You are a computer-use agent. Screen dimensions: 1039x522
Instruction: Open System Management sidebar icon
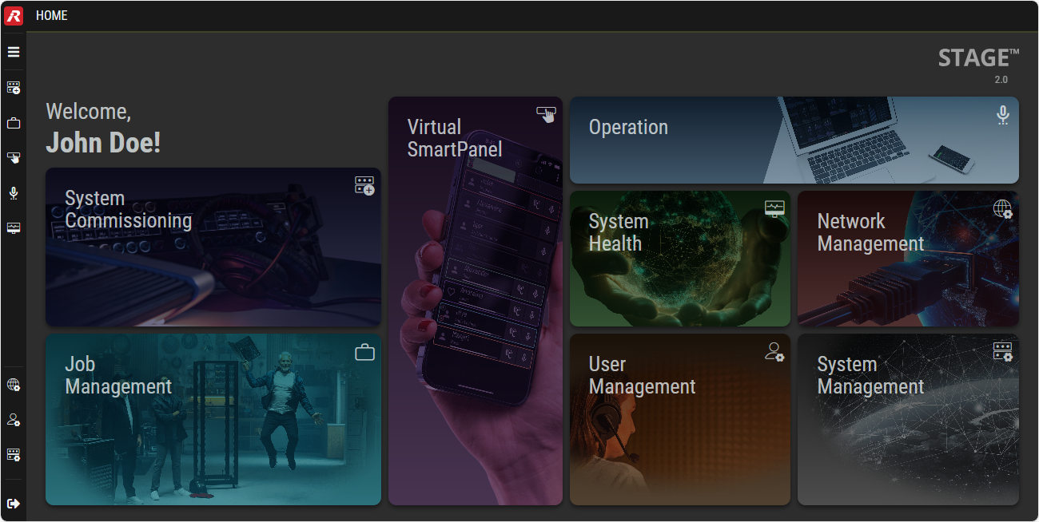click(x=14, y=455)
